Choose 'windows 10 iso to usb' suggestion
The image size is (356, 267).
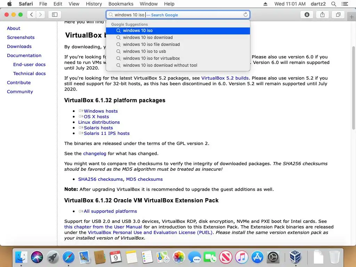(178, 51)
